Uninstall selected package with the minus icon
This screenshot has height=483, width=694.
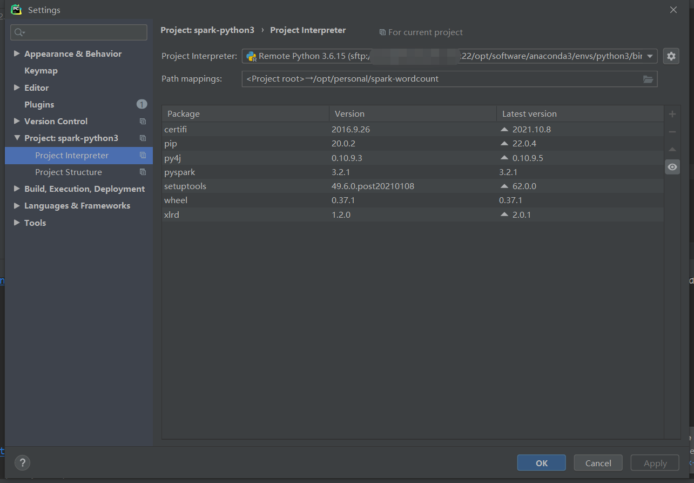[x=672, y=131]
